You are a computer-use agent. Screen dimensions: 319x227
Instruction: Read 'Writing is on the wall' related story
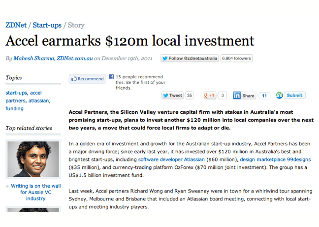pyautogui.click(x=36, y=192)
